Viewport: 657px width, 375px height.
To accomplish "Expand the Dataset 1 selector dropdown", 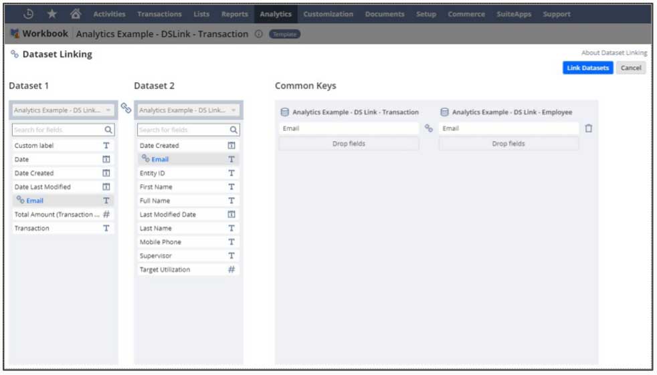I will tap(108, 110).
